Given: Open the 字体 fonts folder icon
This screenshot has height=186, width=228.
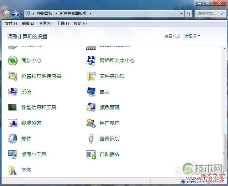Looking at the screenshot, I should click(13, 170).
